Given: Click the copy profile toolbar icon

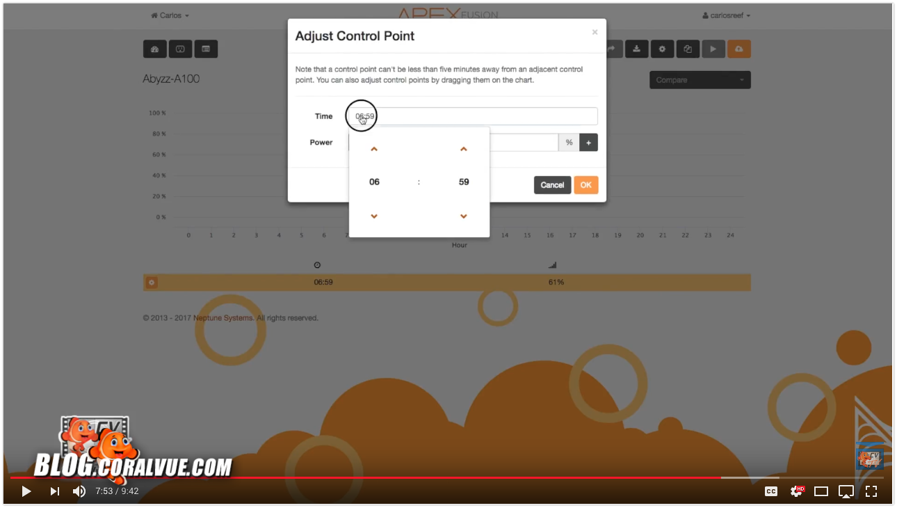Looking at the screenshot, I should (688, 49).
